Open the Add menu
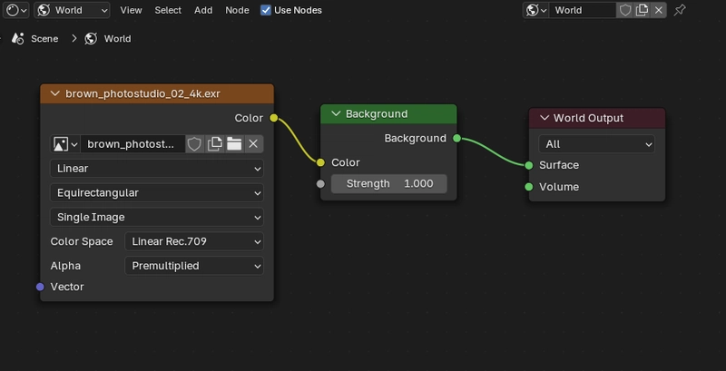Image resolution: width=726 pixels, height=371 pixels. point(203,10)
